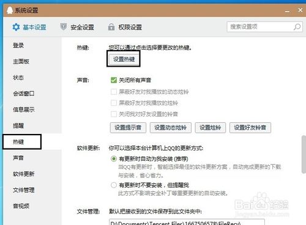The width and height of the screenshot is (306, 225).
Task: Click the lock icon for 权限设置
Action: [111, 27]
